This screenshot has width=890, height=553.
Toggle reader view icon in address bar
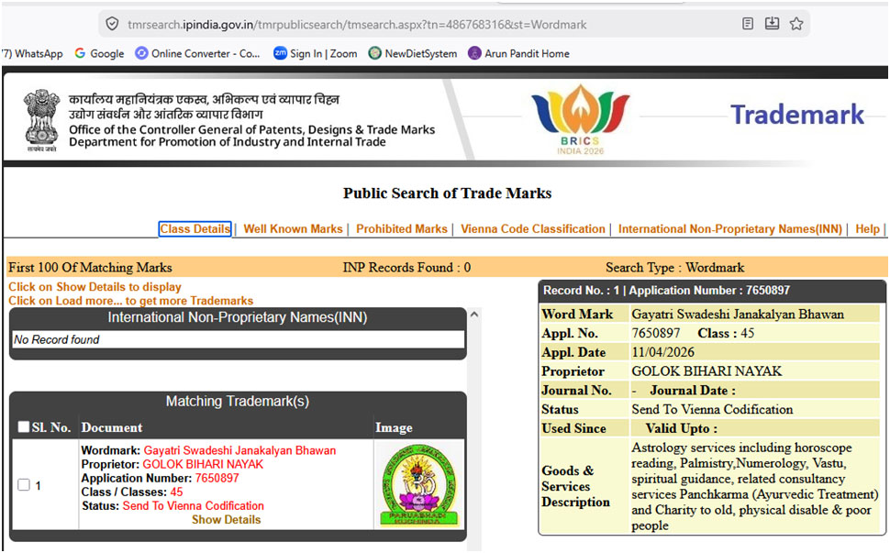tap(749, 24)
